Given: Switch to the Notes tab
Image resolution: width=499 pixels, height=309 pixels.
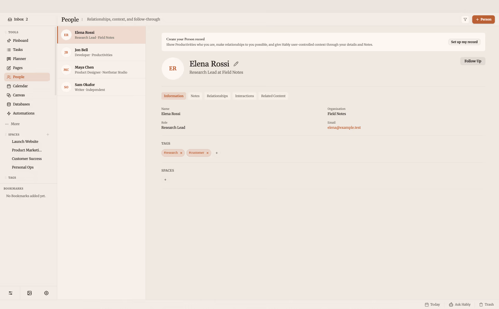Looking at the screenshot, I should (x=195, y=96).
